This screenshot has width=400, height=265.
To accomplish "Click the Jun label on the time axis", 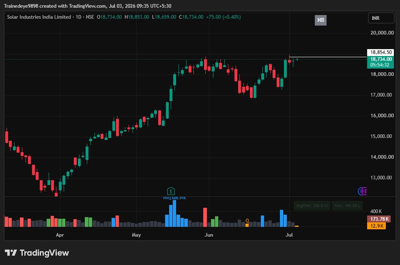I will (209, 235).
